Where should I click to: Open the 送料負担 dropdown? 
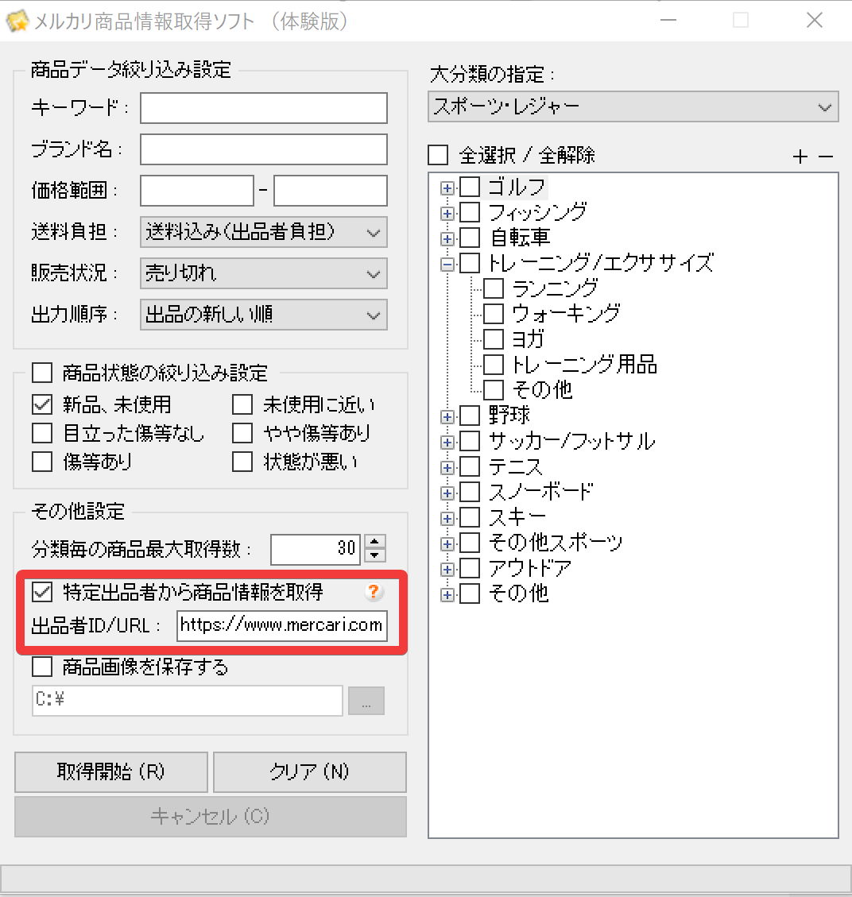[263, 232]
